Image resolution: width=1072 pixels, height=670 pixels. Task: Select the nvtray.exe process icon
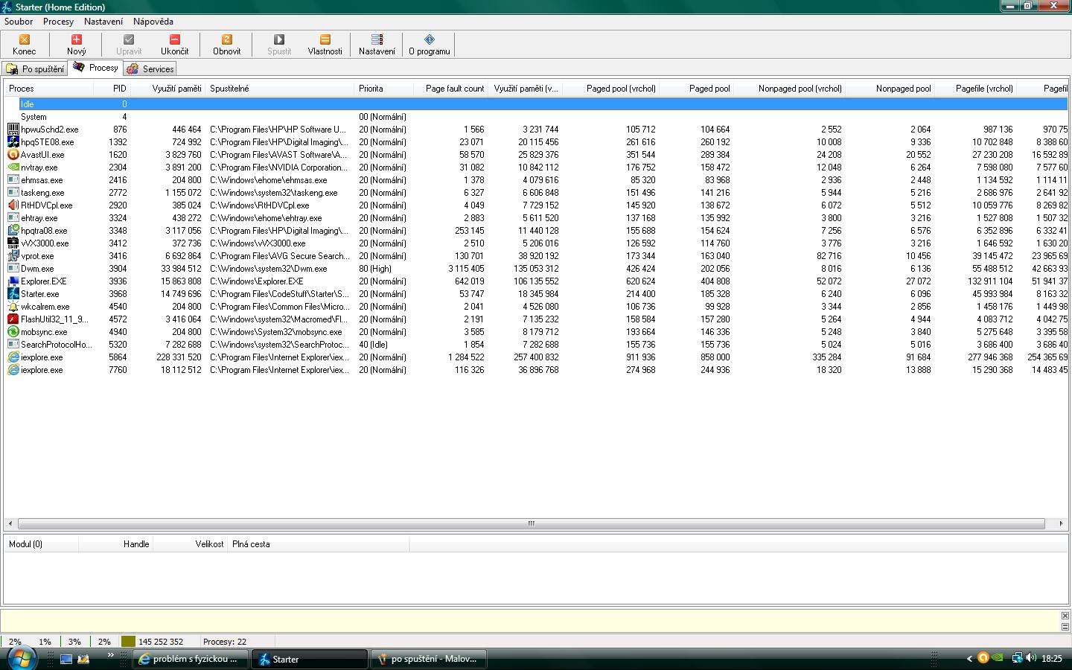point(13,167)
